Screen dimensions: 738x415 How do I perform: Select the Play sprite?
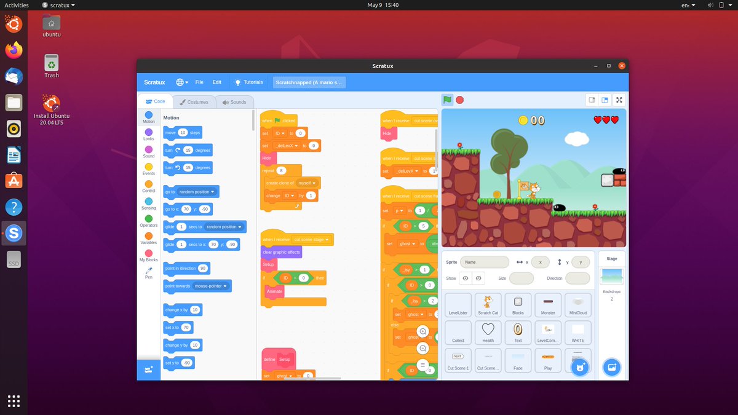point(548,360)
